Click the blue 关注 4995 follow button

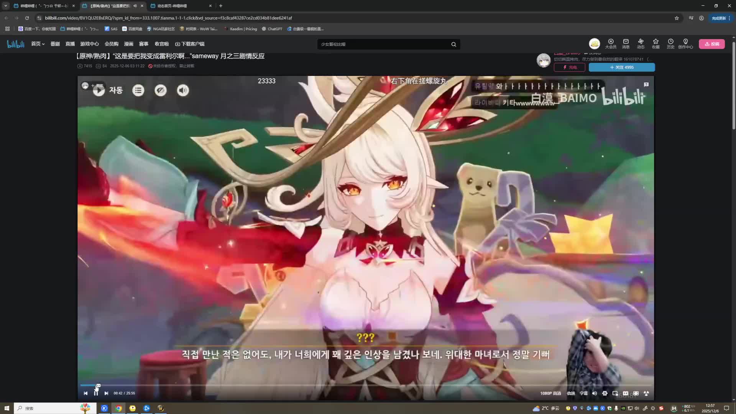621,67
